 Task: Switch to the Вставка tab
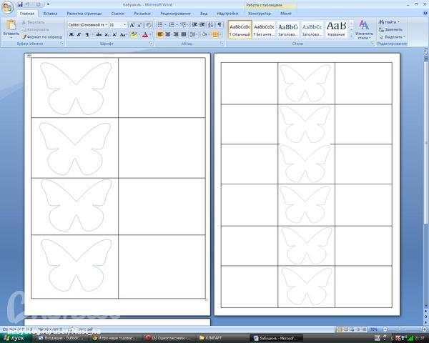coord(50,13)
